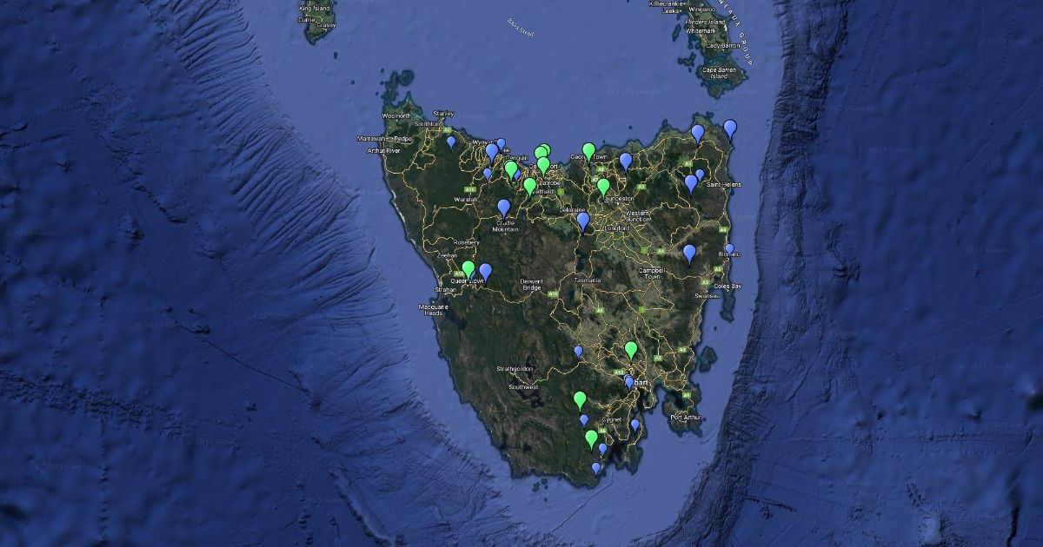Click the green pin west of Cygnet

click(580, 400)
